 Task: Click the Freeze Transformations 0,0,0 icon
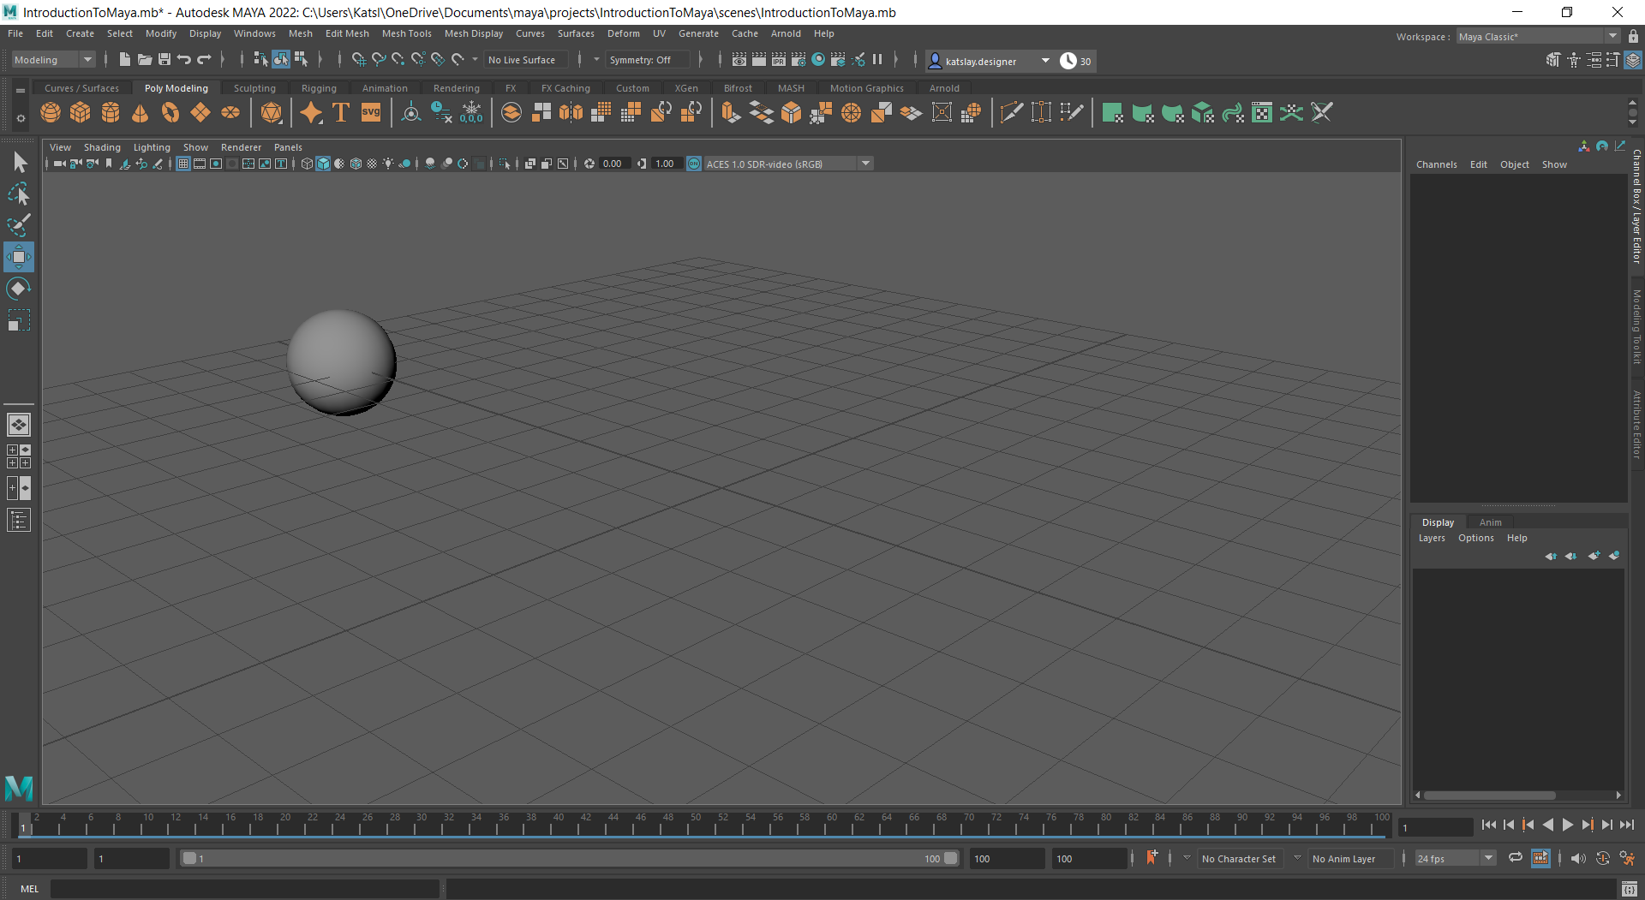pyautogui.click(x=471, y=112)
